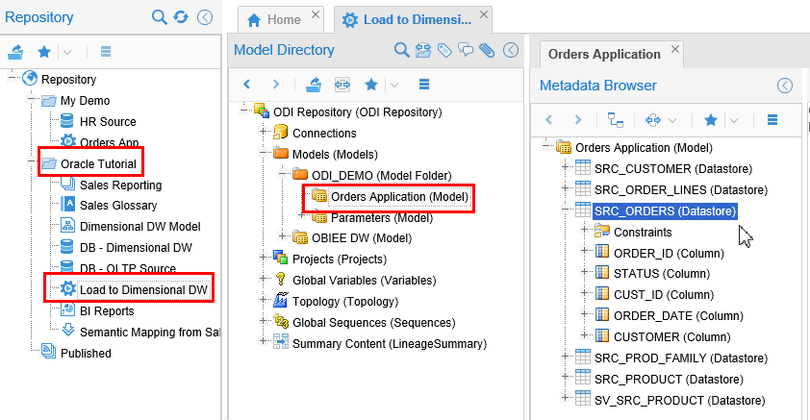This screenshot has width=810, height=420.
Task: Click the Metadata Browser tree hierarchy icon
Action: (x=616, y=120)
